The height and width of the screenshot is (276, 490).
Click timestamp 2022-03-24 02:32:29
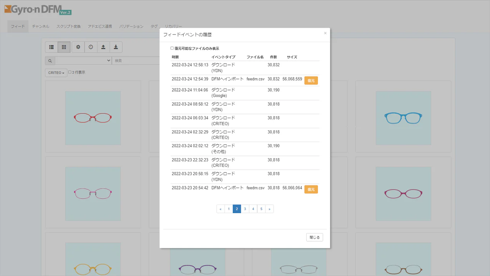(190, 132)
